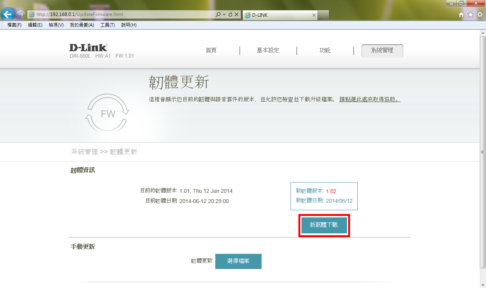Viewport: 486px width, 288px height.
Task: Open the 檔案(F) menu
Action: (x=14, y=25)
